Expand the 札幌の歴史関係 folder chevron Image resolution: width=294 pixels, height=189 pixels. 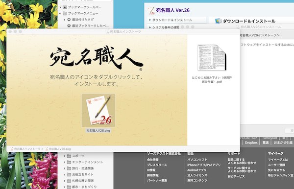pos(64,181)
